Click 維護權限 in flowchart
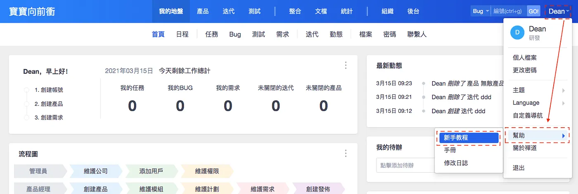The height and width of the screenshot is (194, 578). 207,171
